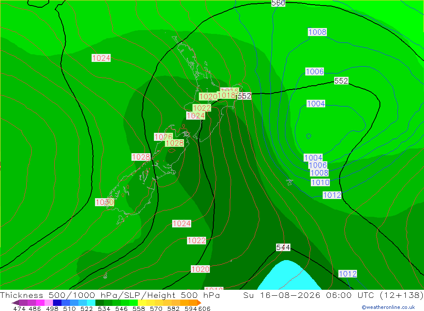
Task: Click the cyan cold-air patch on the map
Action: point(289,277)
